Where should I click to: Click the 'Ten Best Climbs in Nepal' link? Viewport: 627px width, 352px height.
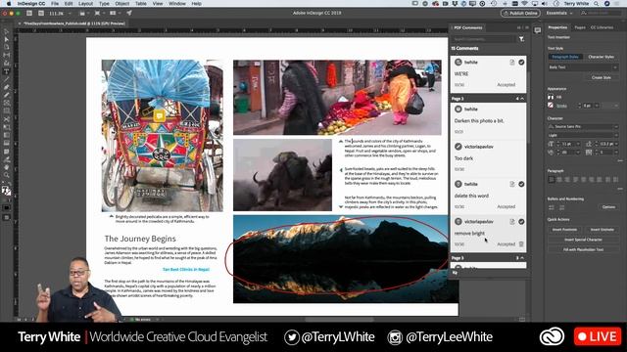click(x=186, y=270)
